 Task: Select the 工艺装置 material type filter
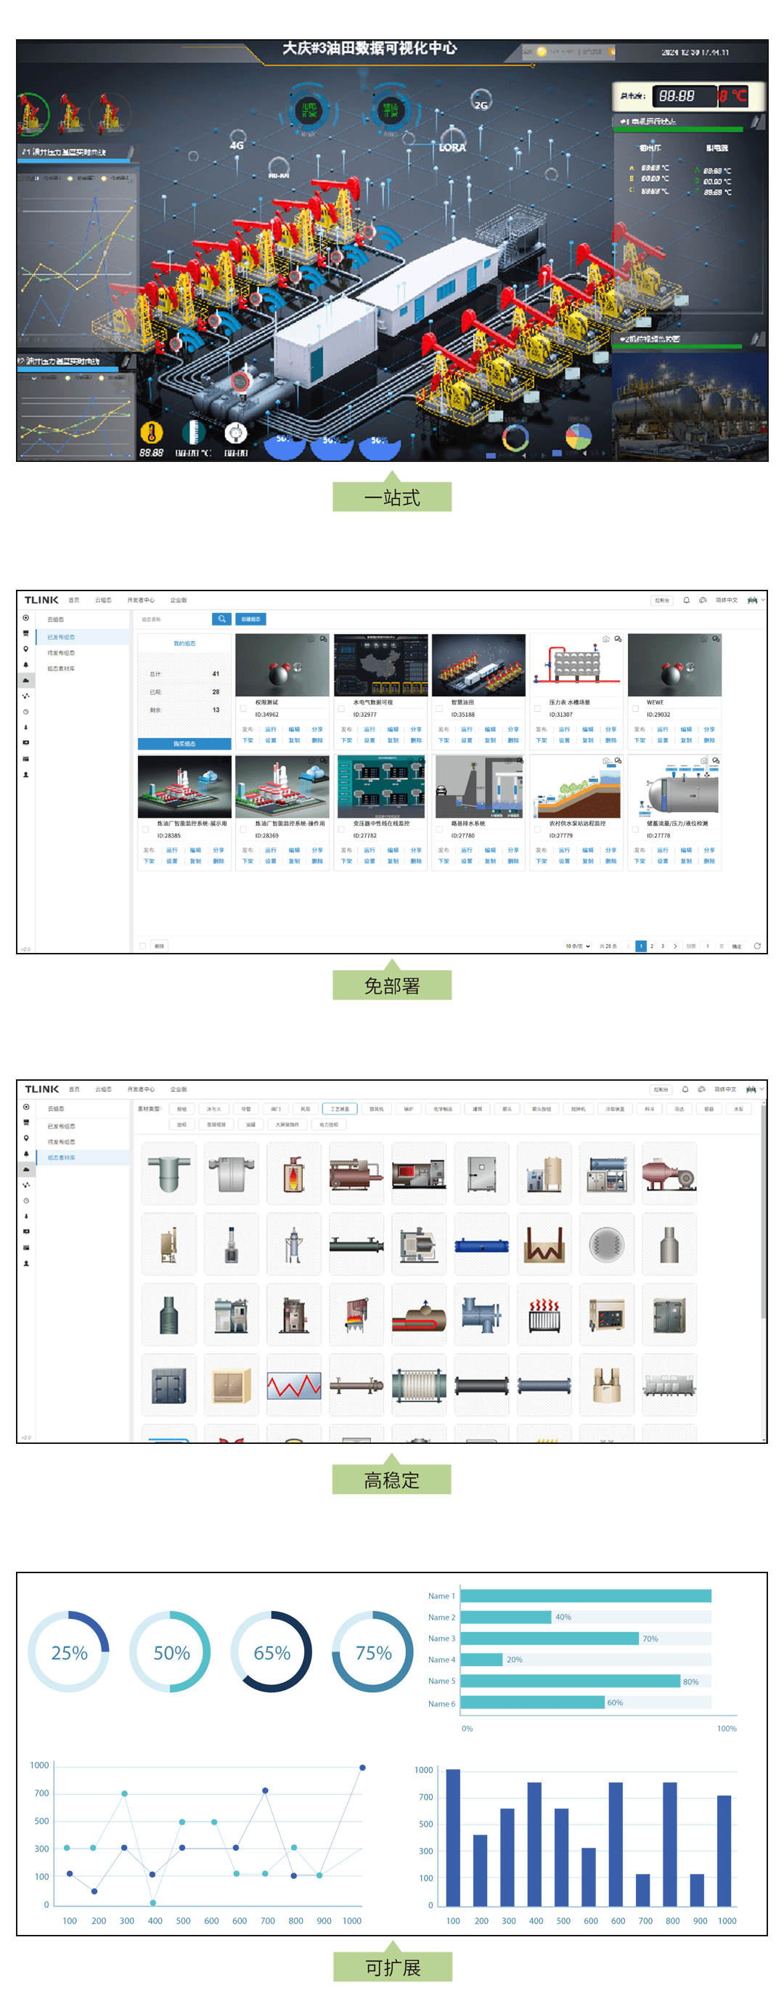[340, 1108]
